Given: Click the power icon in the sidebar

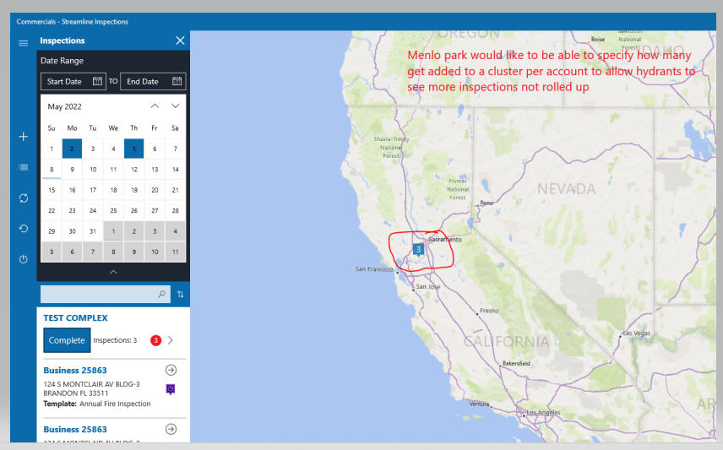Looking at the screenshot, I should point(23,259).
